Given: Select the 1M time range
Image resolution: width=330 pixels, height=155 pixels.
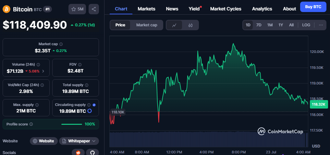Looking at the screenshot, I should [270, 25].
